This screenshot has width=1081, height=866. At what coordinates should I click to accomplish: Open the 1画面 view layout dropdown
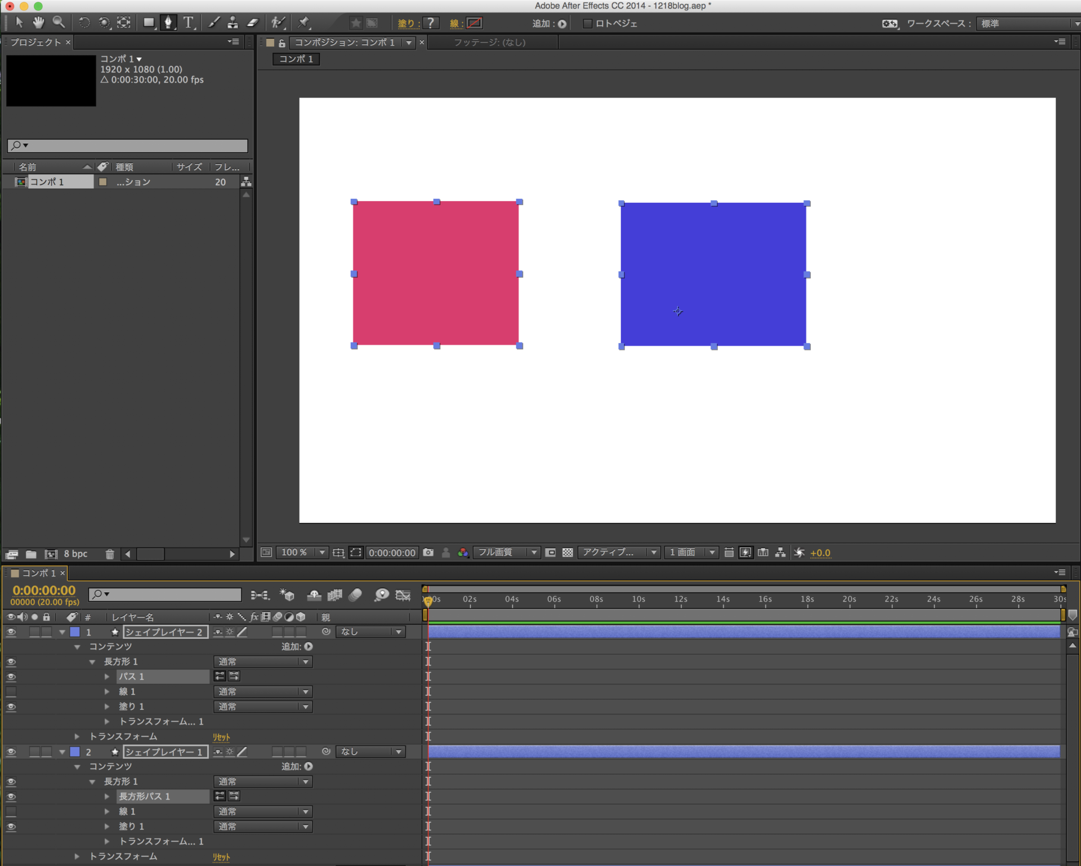[x=691, y=553]
